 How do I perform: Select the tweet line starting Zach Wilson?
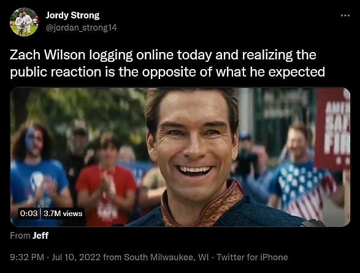click(163, 55)
